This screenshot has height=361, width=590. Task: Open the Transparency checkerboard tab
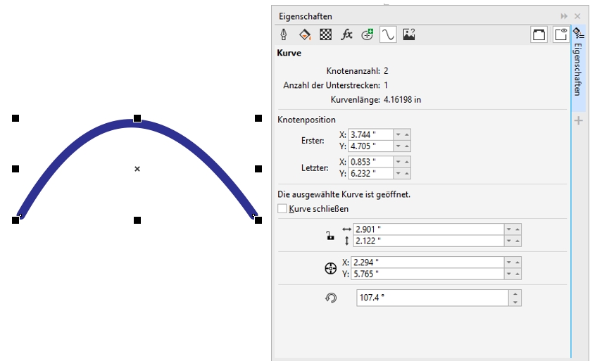tap(325, 34)
